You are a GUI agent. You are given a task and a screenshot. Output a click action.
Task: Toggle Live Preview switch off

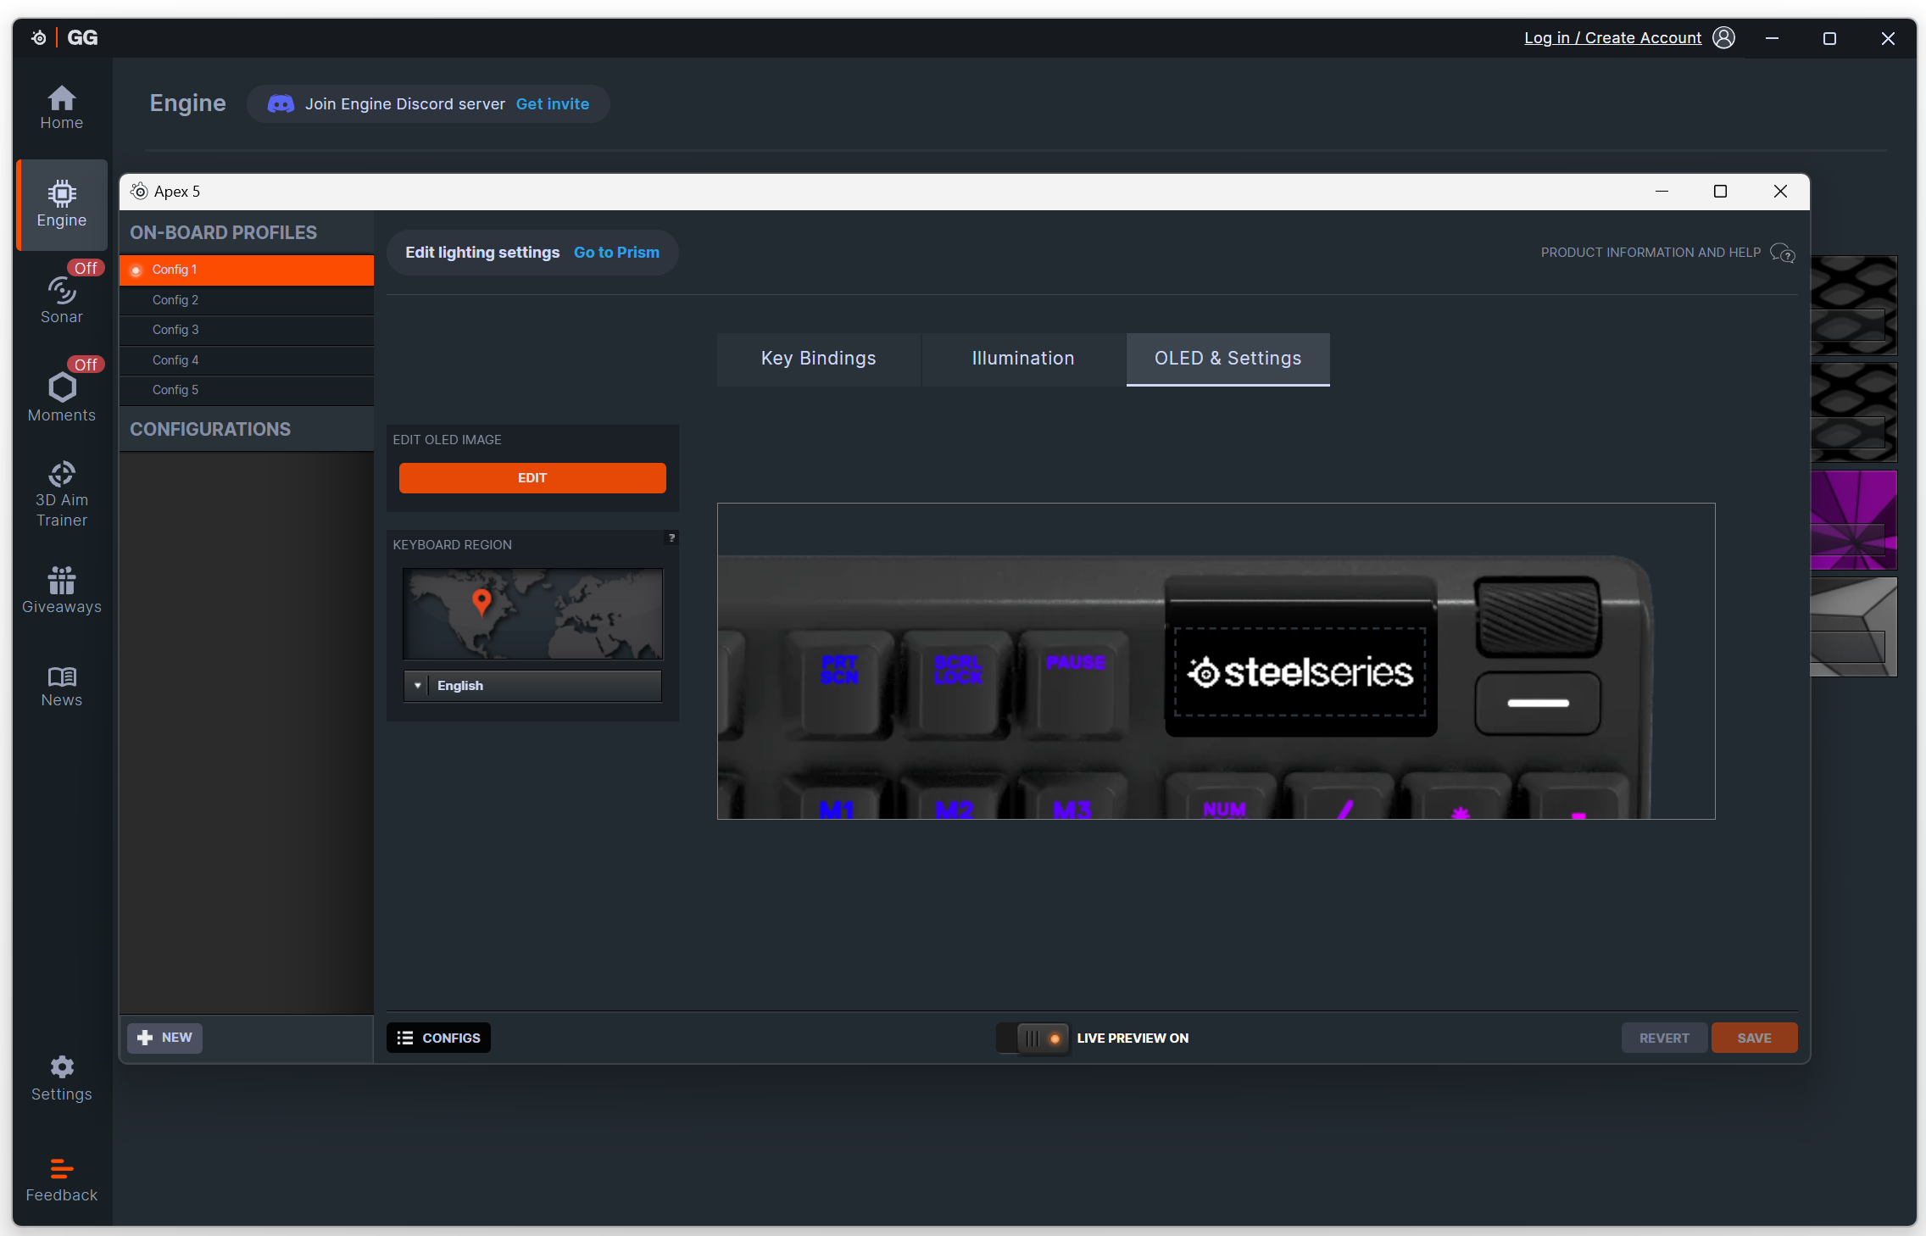tap(1033, 1038)
